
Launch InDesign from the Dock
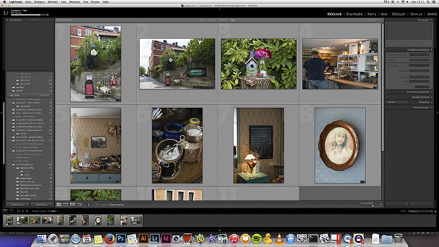[166, 239]
